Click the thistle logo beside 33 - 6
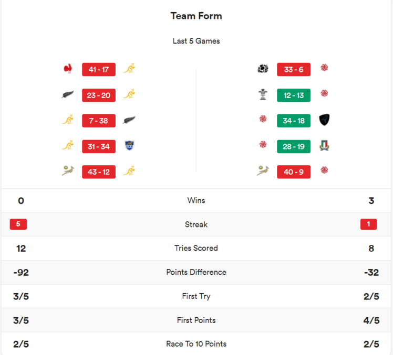The image size is (393, 355). [263, 69]
